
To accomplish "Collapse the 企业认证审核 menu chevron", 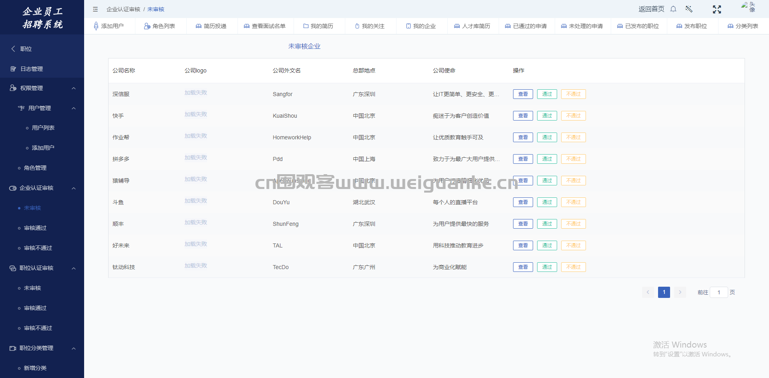I will click(x=74, y=188).
